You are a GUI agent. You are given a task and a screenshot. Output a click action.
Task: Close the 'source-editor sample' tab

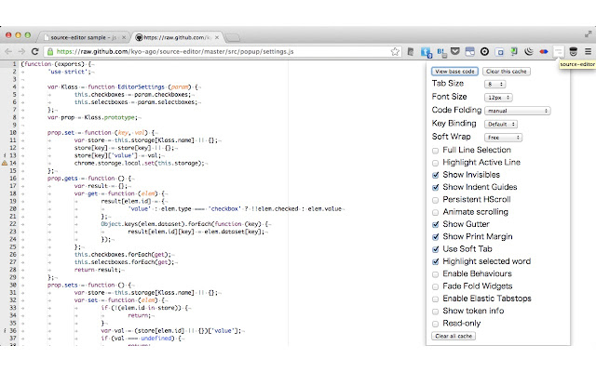124,37
